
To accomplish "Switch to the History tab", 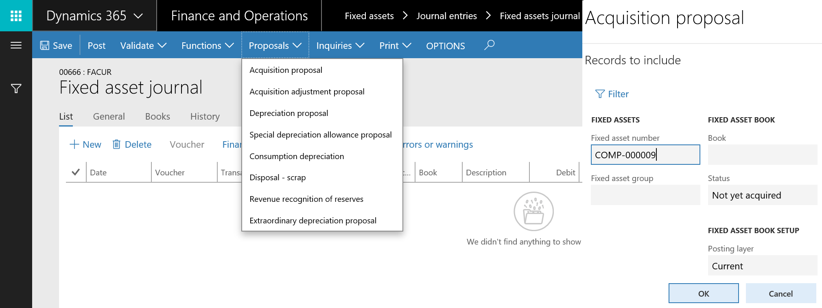I will pos(205,116).
